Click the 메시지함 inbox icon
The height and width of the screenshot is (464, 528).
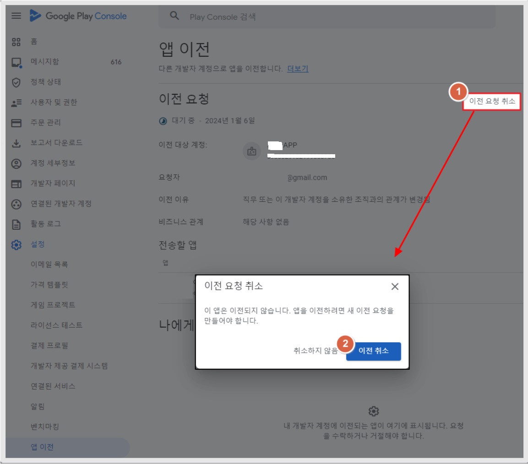[16, 62]
